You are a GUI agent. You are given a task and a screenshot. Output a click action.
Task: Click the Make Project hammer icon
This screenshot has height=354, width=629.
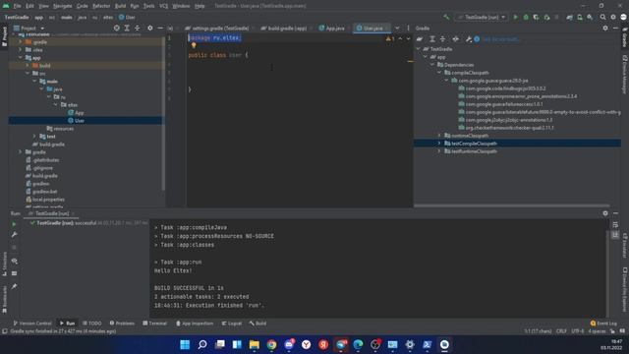(x=446, y=18)
